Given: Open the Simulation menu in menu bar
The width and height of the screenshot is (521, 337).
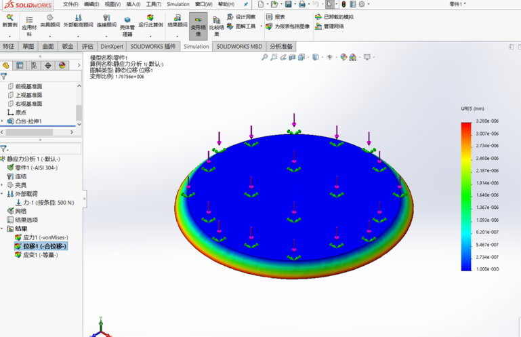Looking at the screenshot, I should click(x=178, y=4).
